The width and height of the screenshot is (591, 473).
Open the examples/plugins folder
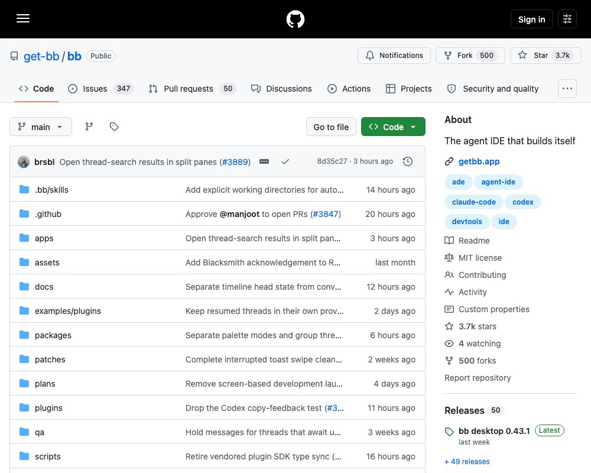tap(68, 311)
